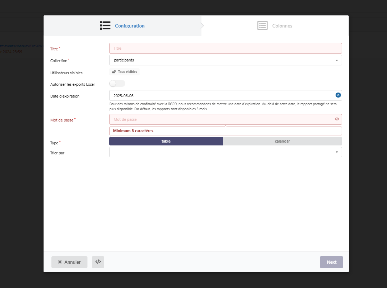
Task: Click the embed code icon button
Action: tap(98, 262)
